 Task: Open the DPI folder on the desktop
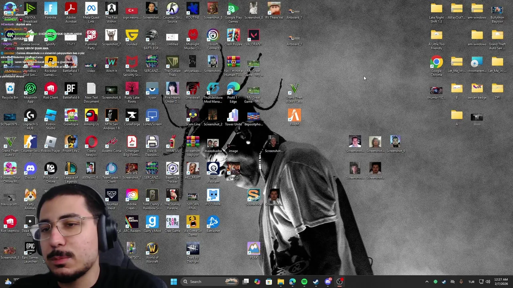(497, 91)
